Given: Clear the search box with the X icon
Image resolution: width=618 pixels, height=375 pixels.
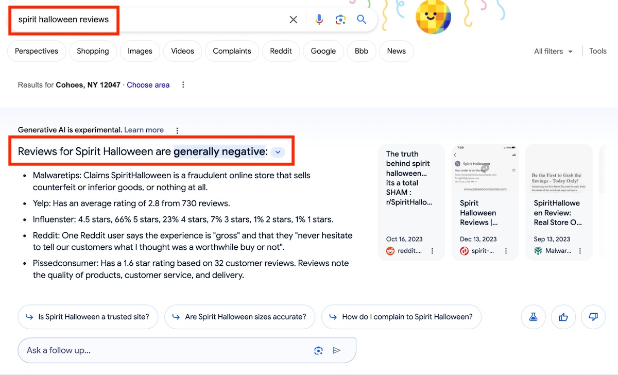Looking at the screenshot, I should click(293, 20).
